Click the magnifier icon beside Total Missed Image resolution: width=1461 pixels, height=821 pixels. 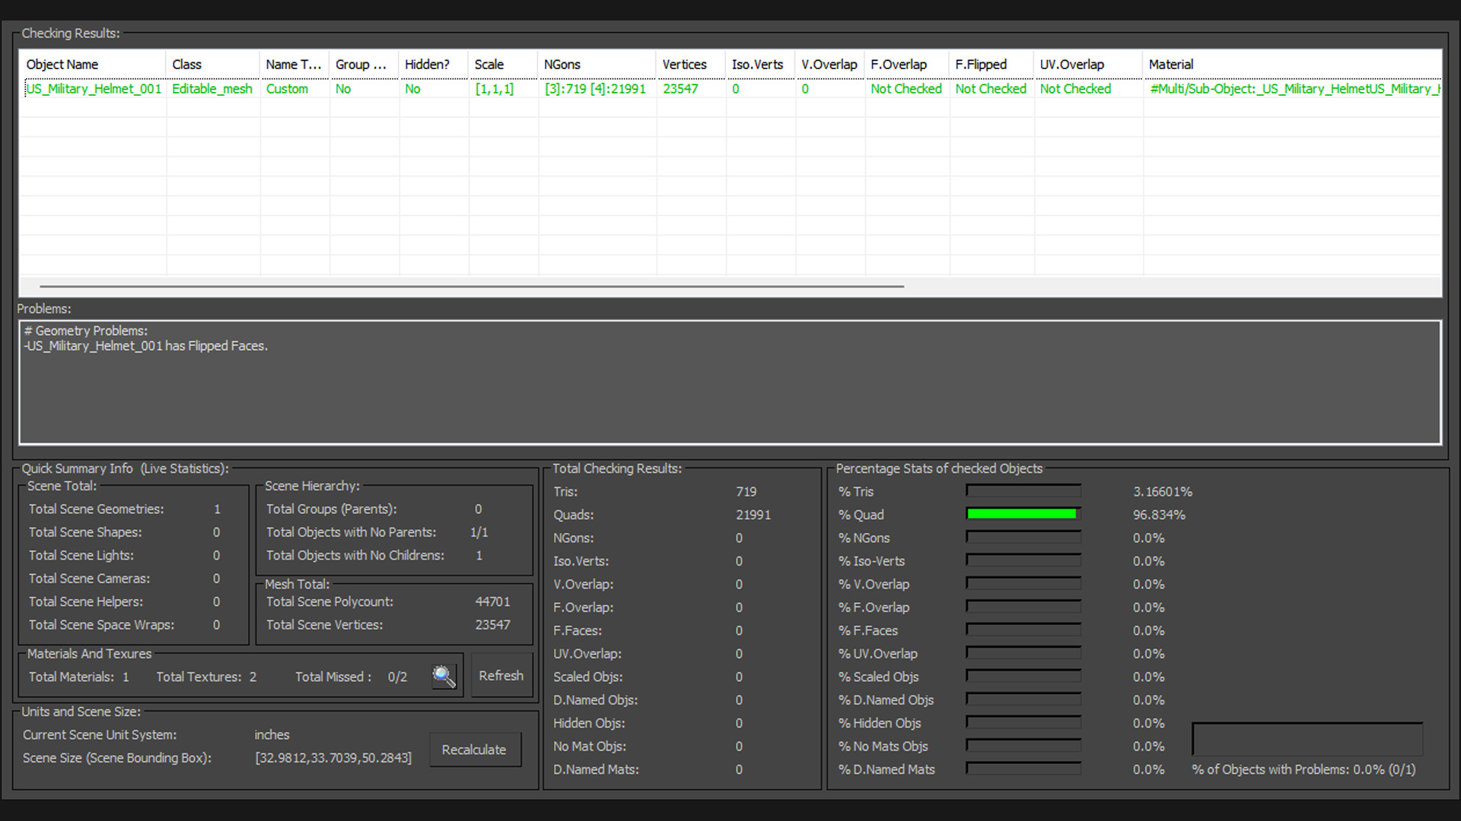444,676
